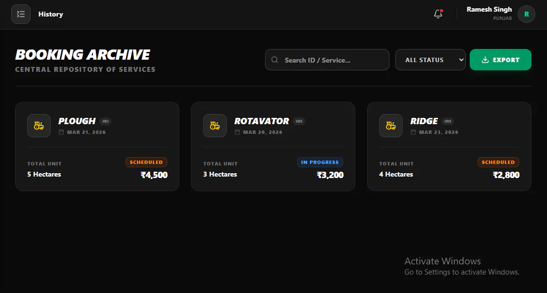Screen dimensions: 547x293
Task: Click the ₹4,500 price
Action: pos(154,175)
